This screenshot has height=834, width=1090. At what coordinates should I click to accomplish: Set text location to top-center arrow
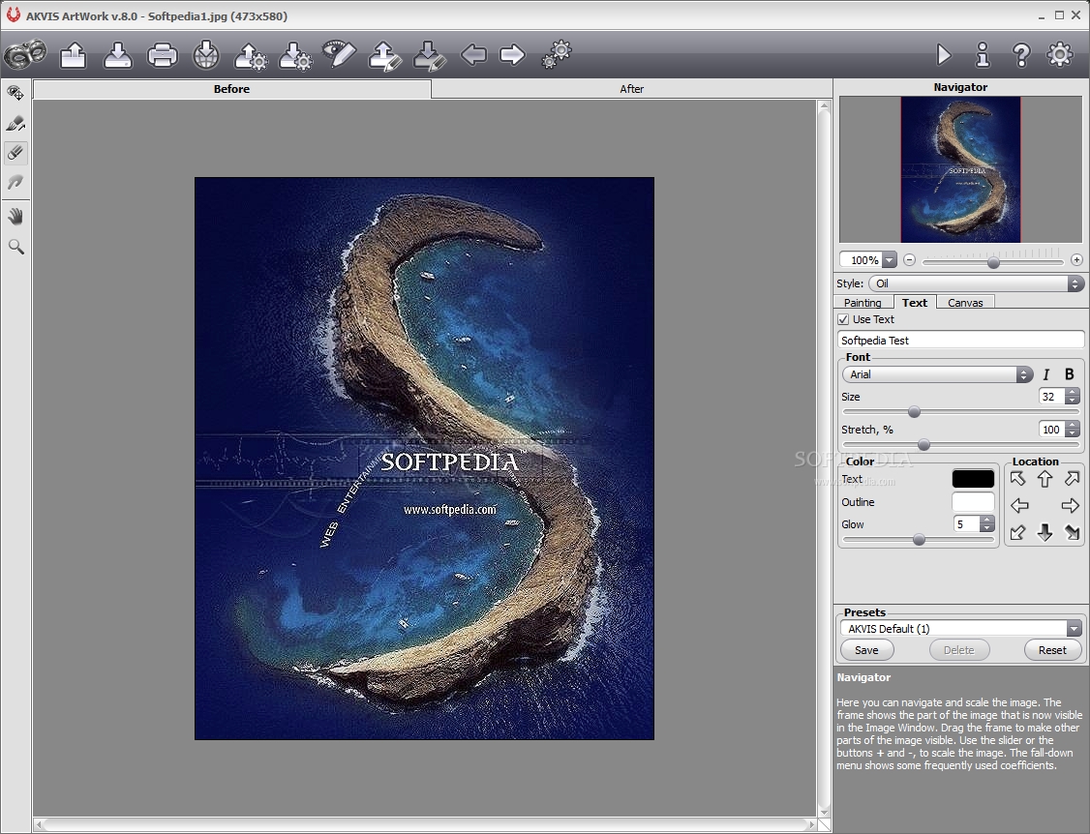[1045, 479]
